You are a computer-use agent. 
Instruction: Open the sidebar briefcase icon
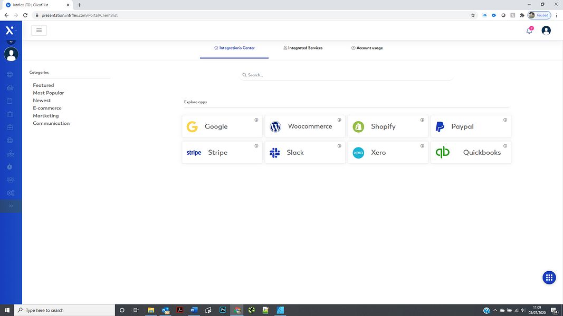pos(10,127)
